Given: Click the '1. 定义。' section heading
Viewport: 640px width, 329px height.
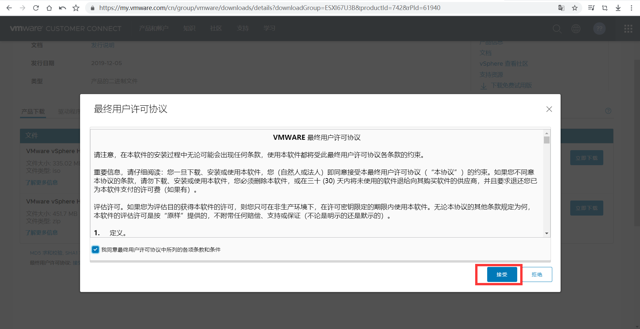Looking at the screenshot, I should (110, 233).
